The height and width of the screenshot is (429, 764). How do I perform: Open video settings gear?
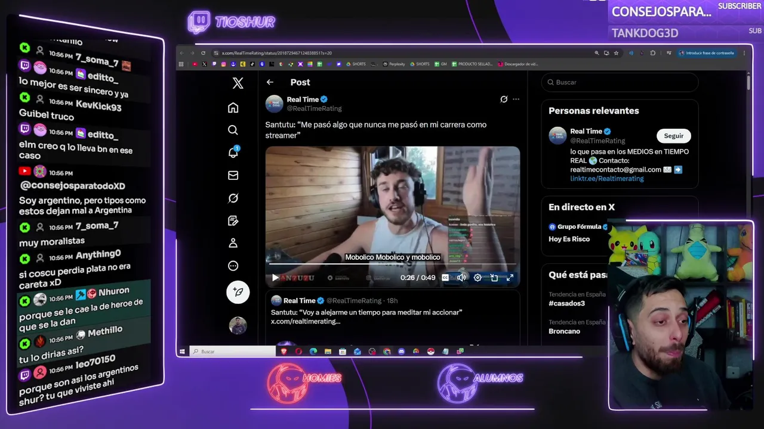478,278
